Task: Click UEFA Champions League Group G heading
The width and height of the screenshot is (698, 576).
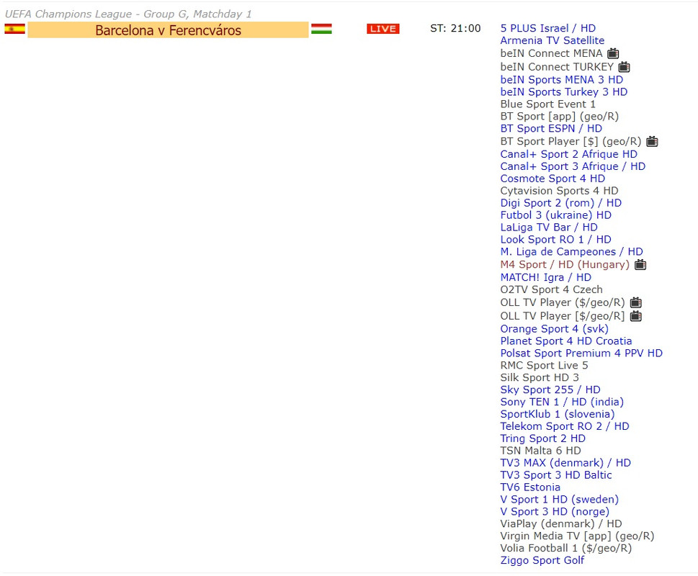Action: click(128, 14)
